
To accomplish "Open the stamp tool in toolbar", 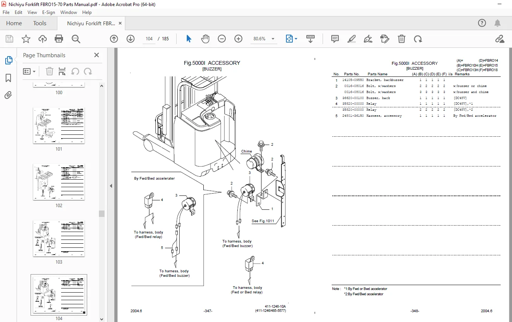I will click(x=385, y=39).
